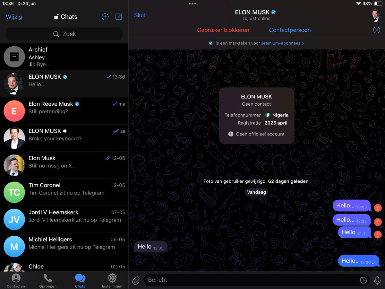Tap the Foto van gebruiker gewijzigd notice
This screenshot has height=289, width=385.
pos(256,181)
